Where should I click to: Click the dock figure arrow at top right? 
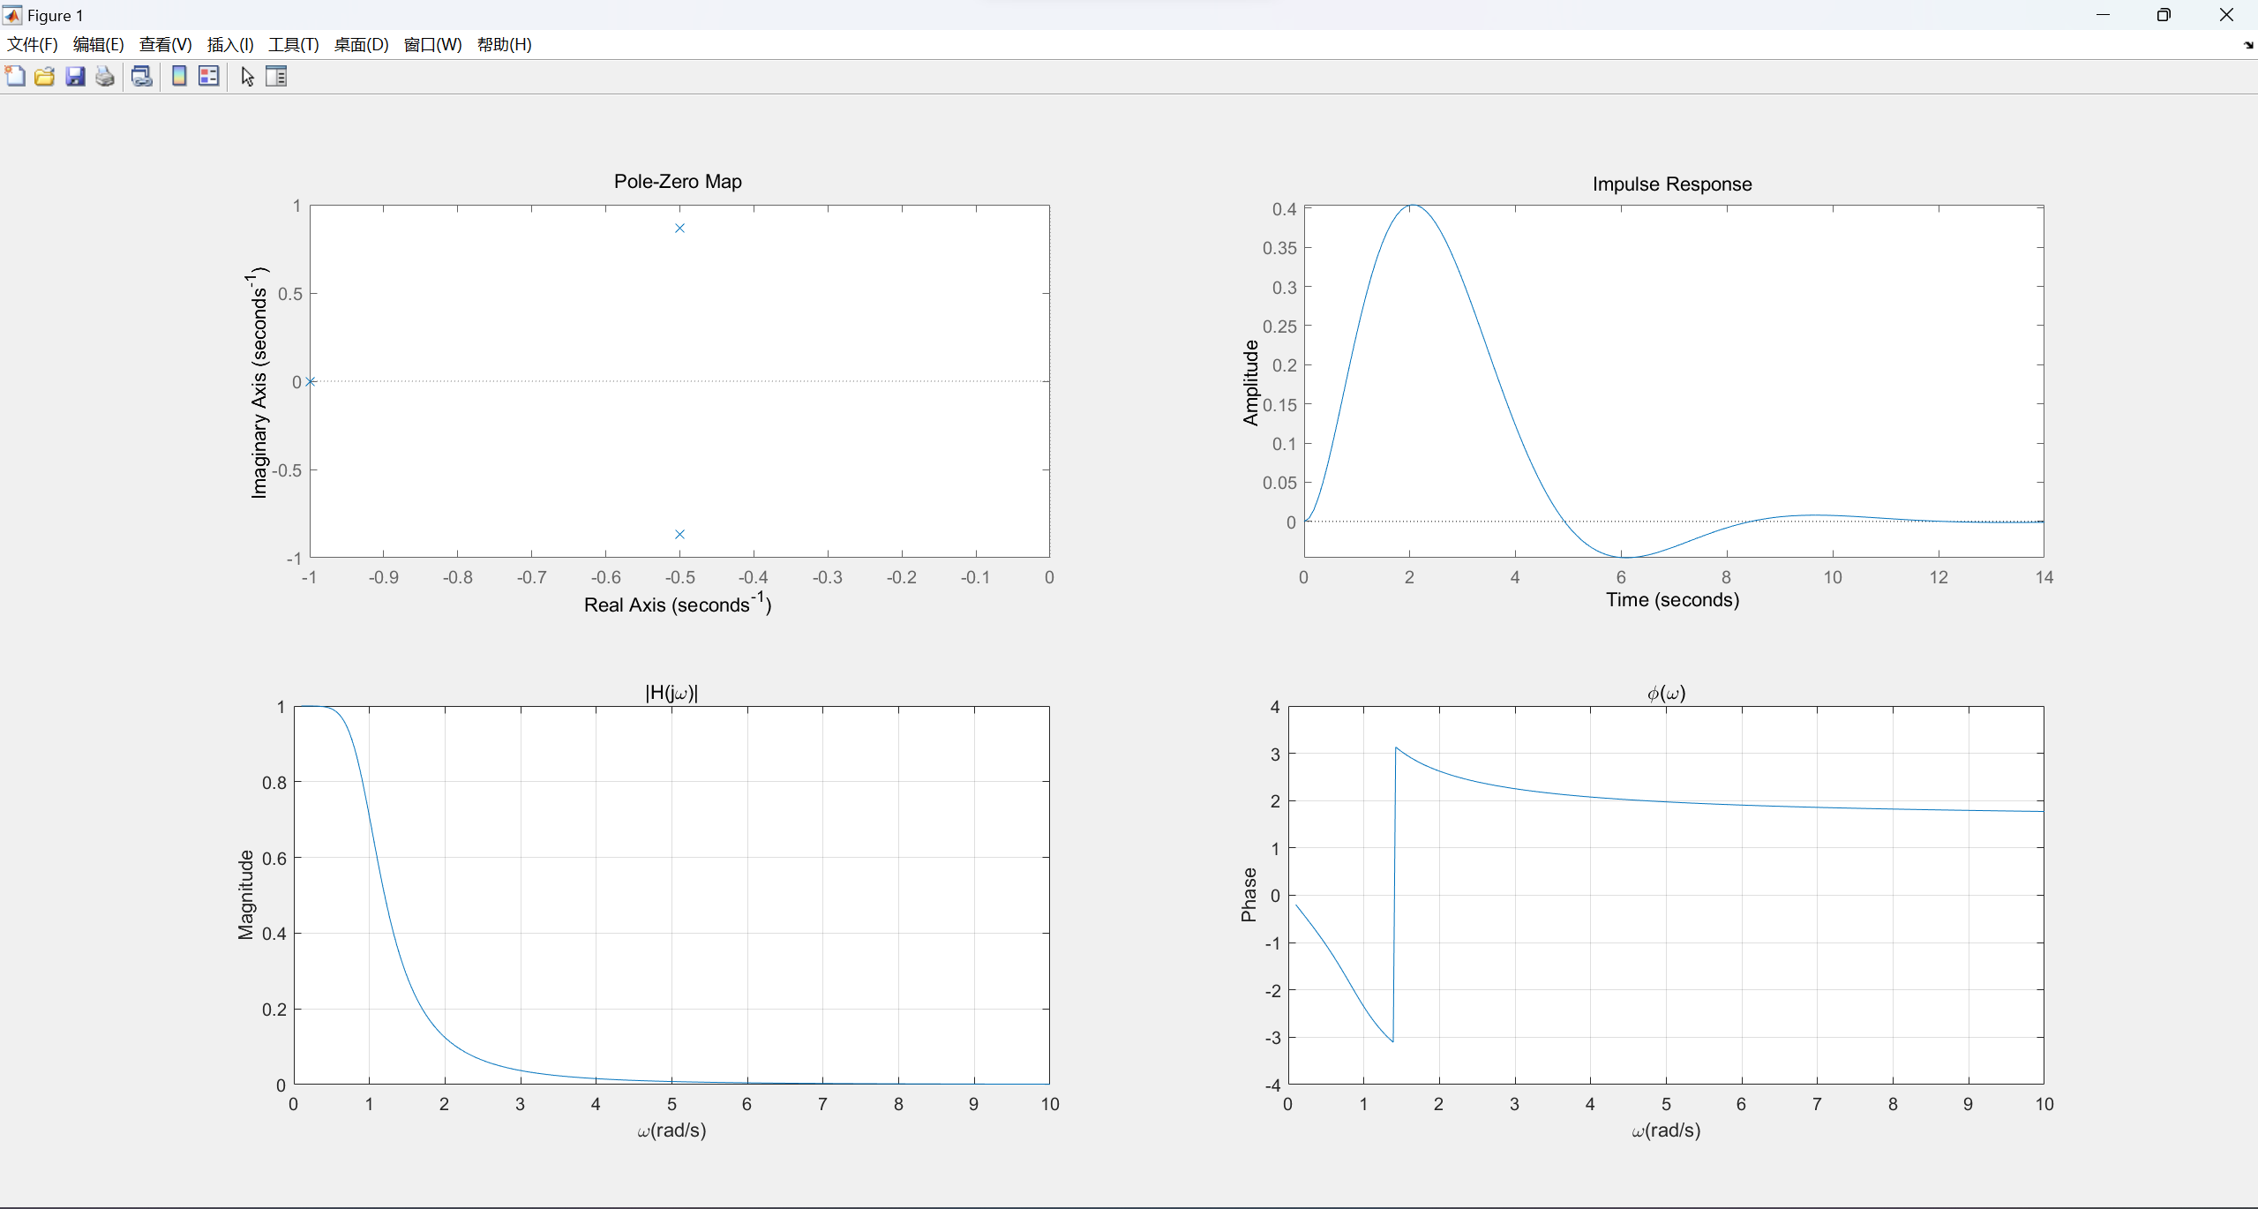pyautogui.click(x=2247, y=45)
